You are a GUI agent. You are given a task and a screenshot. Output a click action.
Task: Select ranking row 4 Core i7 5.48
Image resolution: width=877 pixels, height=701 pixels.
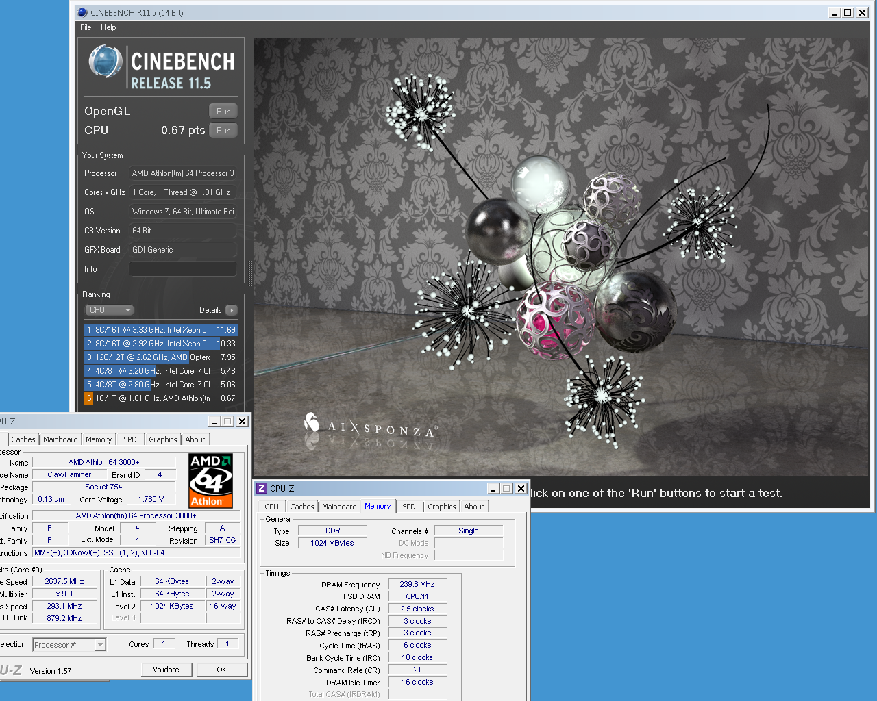pos(161,371)
